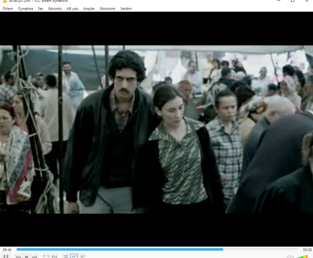Click the total time 53:32 label
The height and width of the screenshot is (258, 313).
point(307,250)
